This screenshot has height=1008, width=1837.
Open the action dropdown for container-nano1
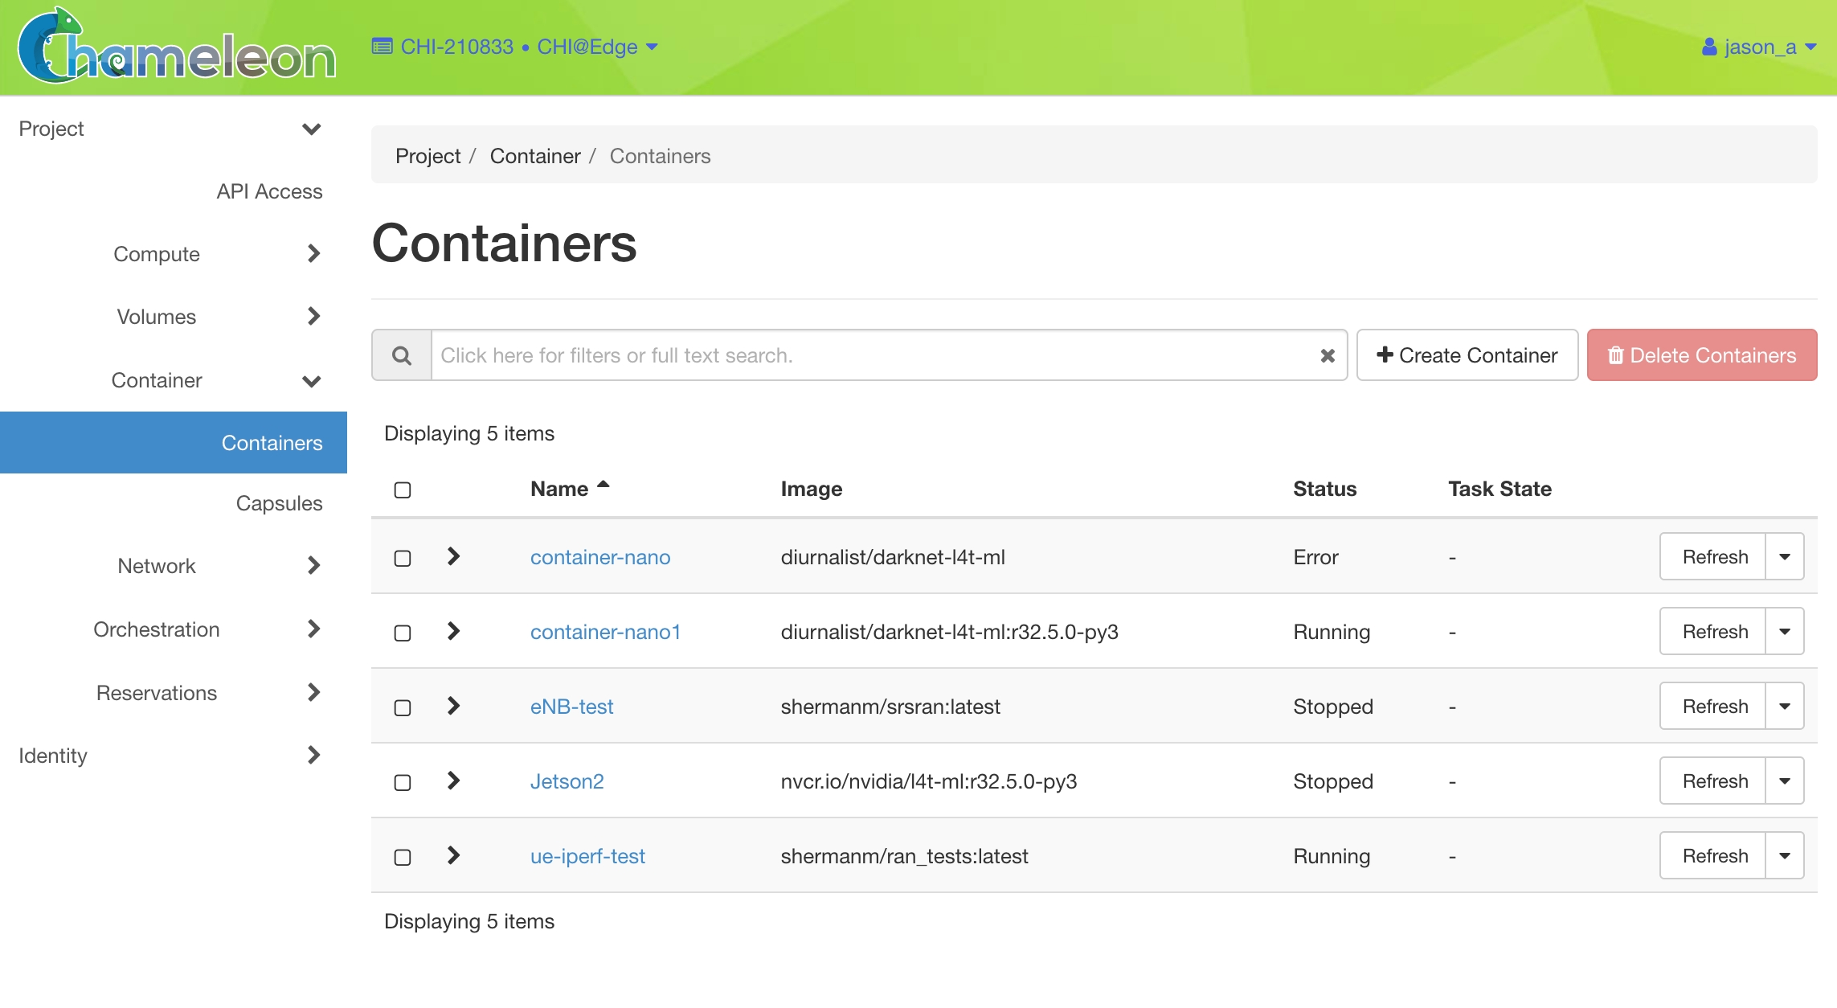(1785, 632)
